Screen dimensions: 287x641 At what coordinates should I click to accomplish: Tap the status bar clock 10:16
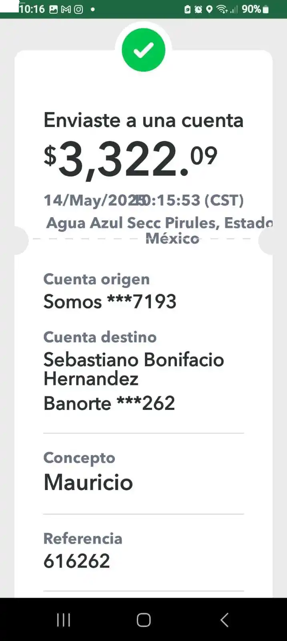coord(32,9)
